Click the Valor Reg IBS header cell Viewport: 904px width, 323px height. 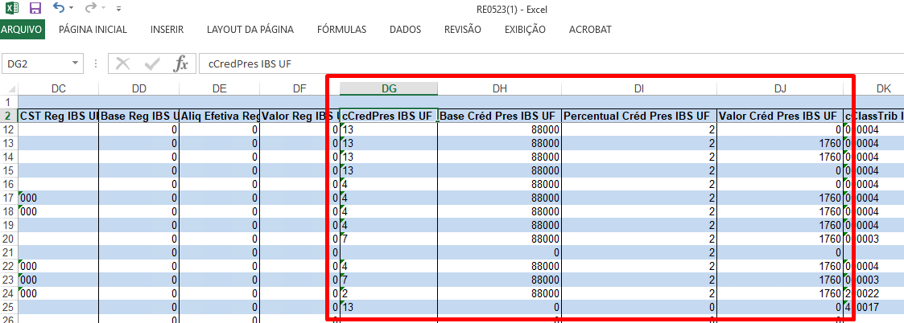click(299, 116)
